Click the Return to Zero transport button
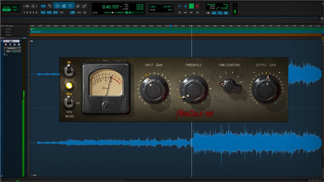Screen dimensions: 324x182 pos(180,13)
